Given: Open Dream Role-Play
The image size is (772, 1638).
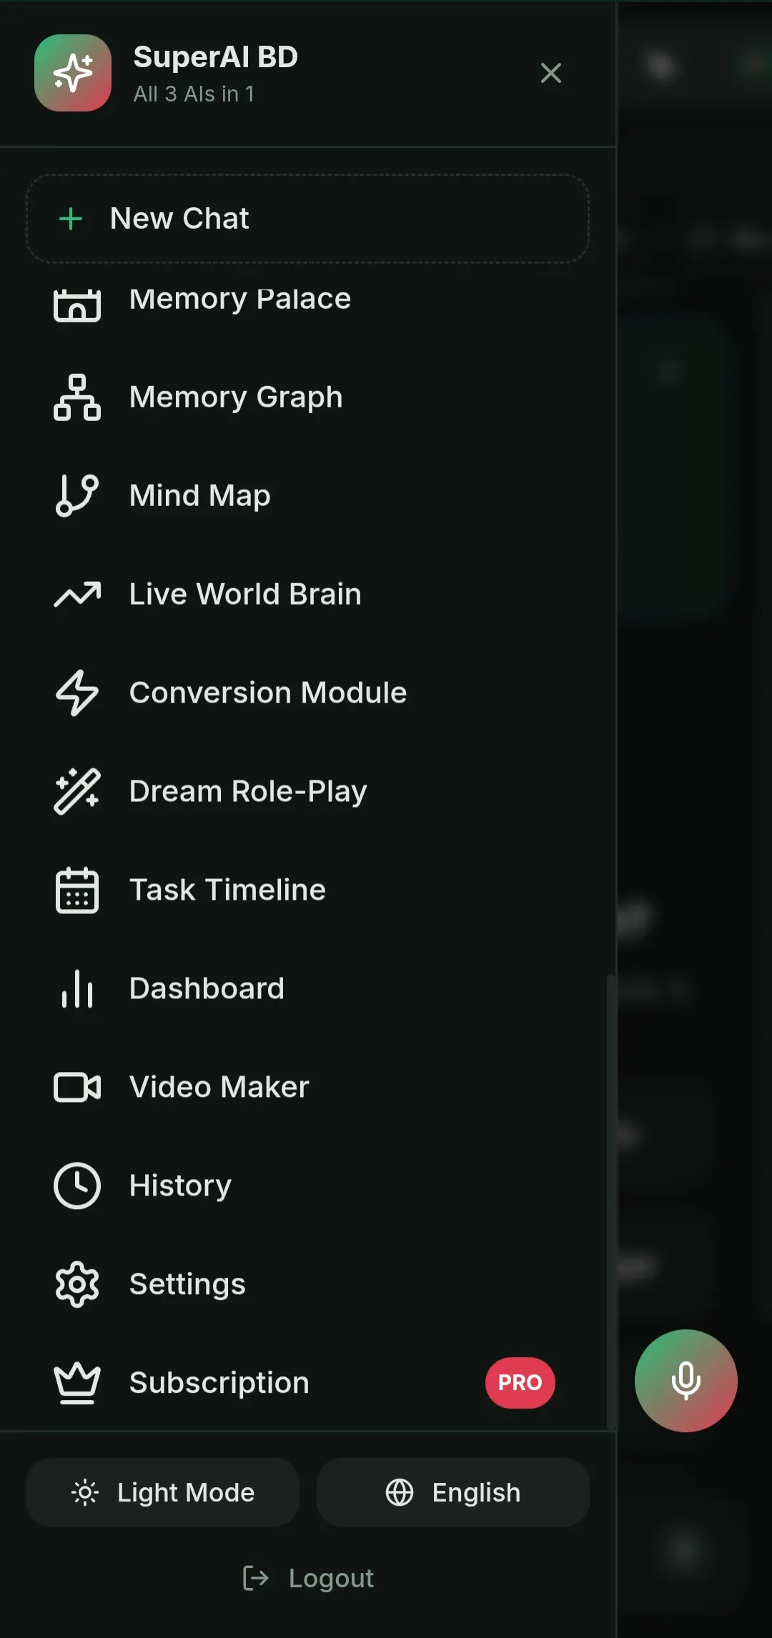Looking at the screenshot, I should [x=307, y=792].
